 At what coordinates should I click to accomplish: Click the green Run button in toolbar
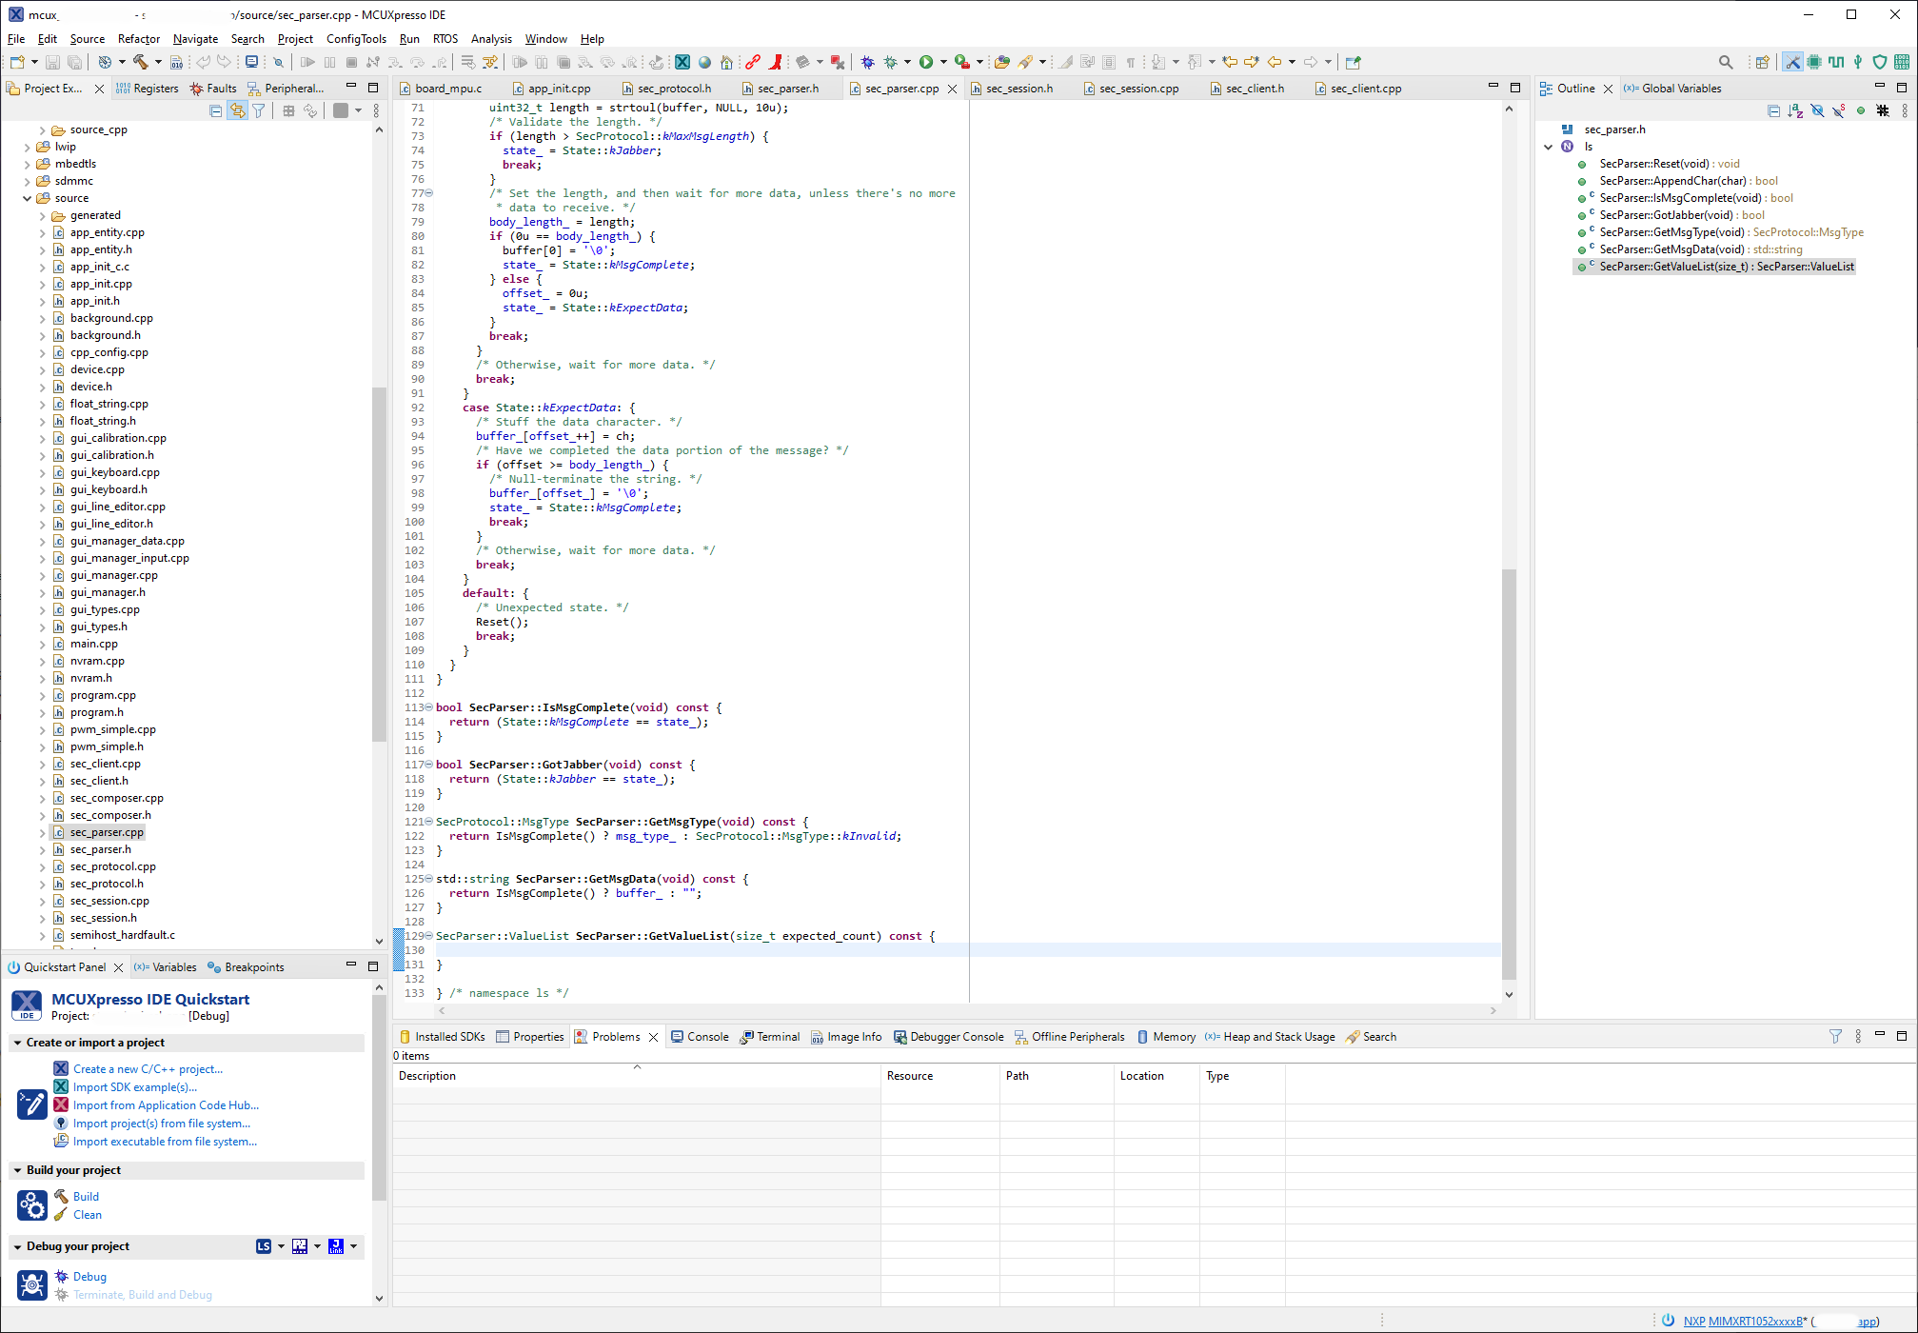(926, 62)
